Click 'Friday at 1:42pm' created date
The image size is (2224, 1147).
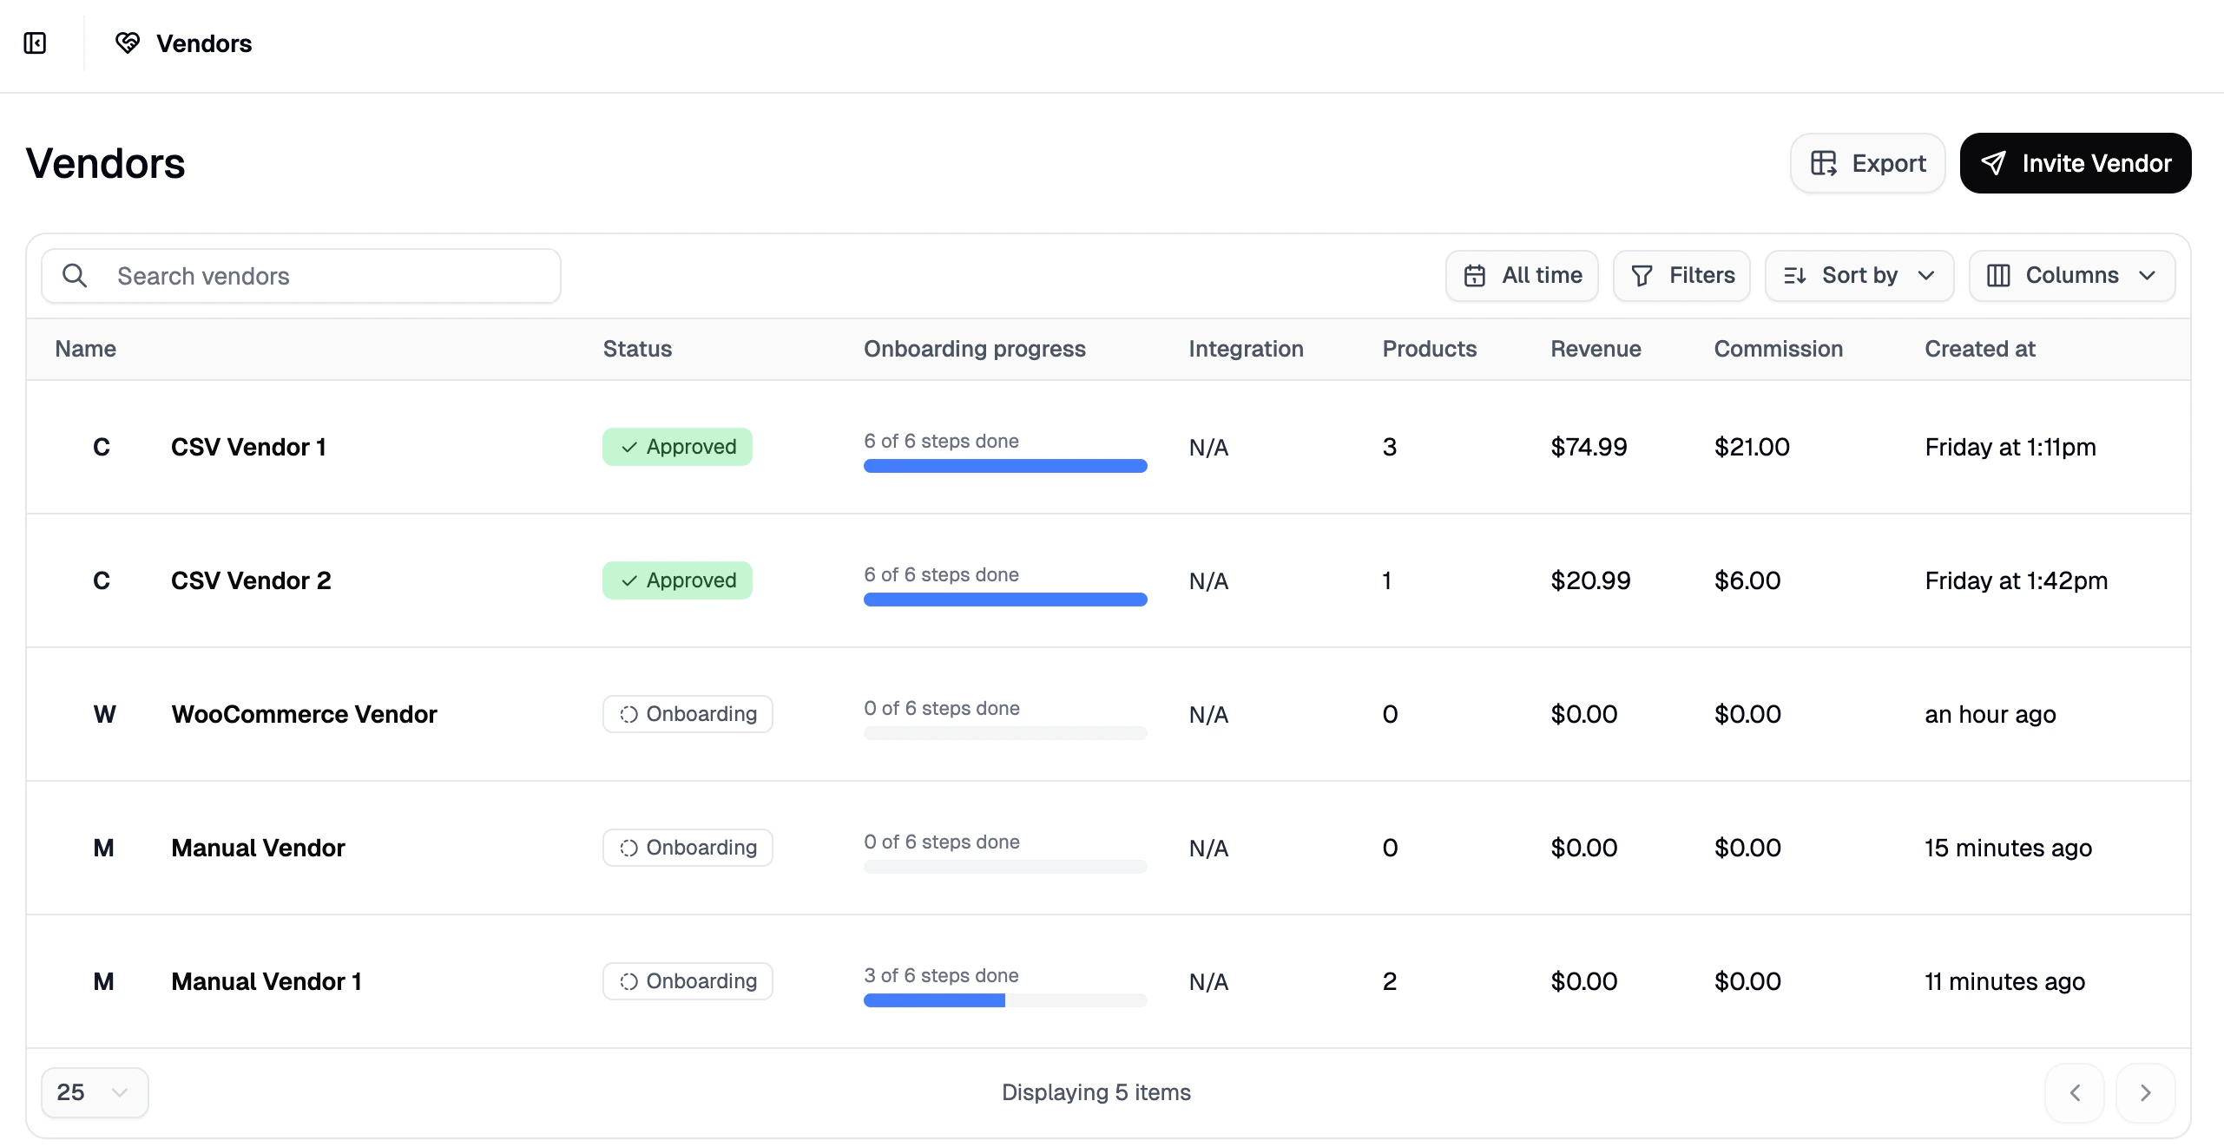(x=2016, y=580)
